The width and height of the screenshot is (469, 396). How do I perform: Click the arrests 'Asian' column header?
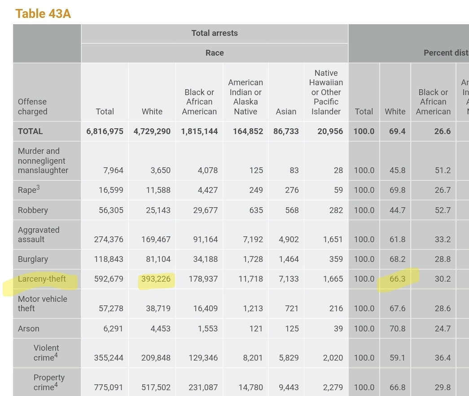point(286,112)
